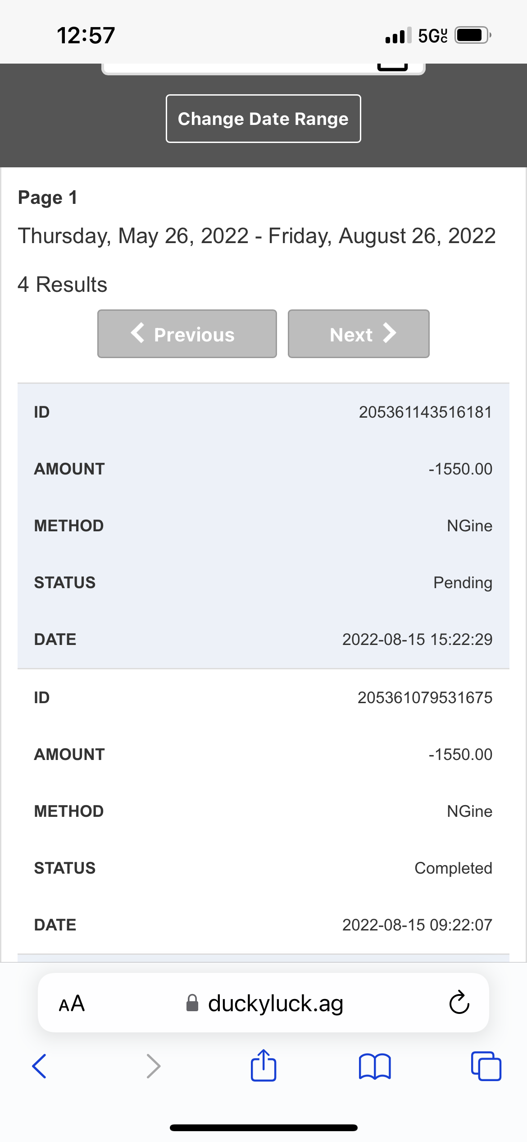The image size is (527, 1142).
Task: Reload the duckyluck.ag page
Action: click(x=459, y=1003)
